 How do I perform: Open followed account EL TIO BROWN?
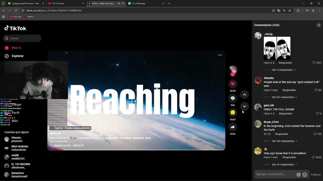[17, 166]
